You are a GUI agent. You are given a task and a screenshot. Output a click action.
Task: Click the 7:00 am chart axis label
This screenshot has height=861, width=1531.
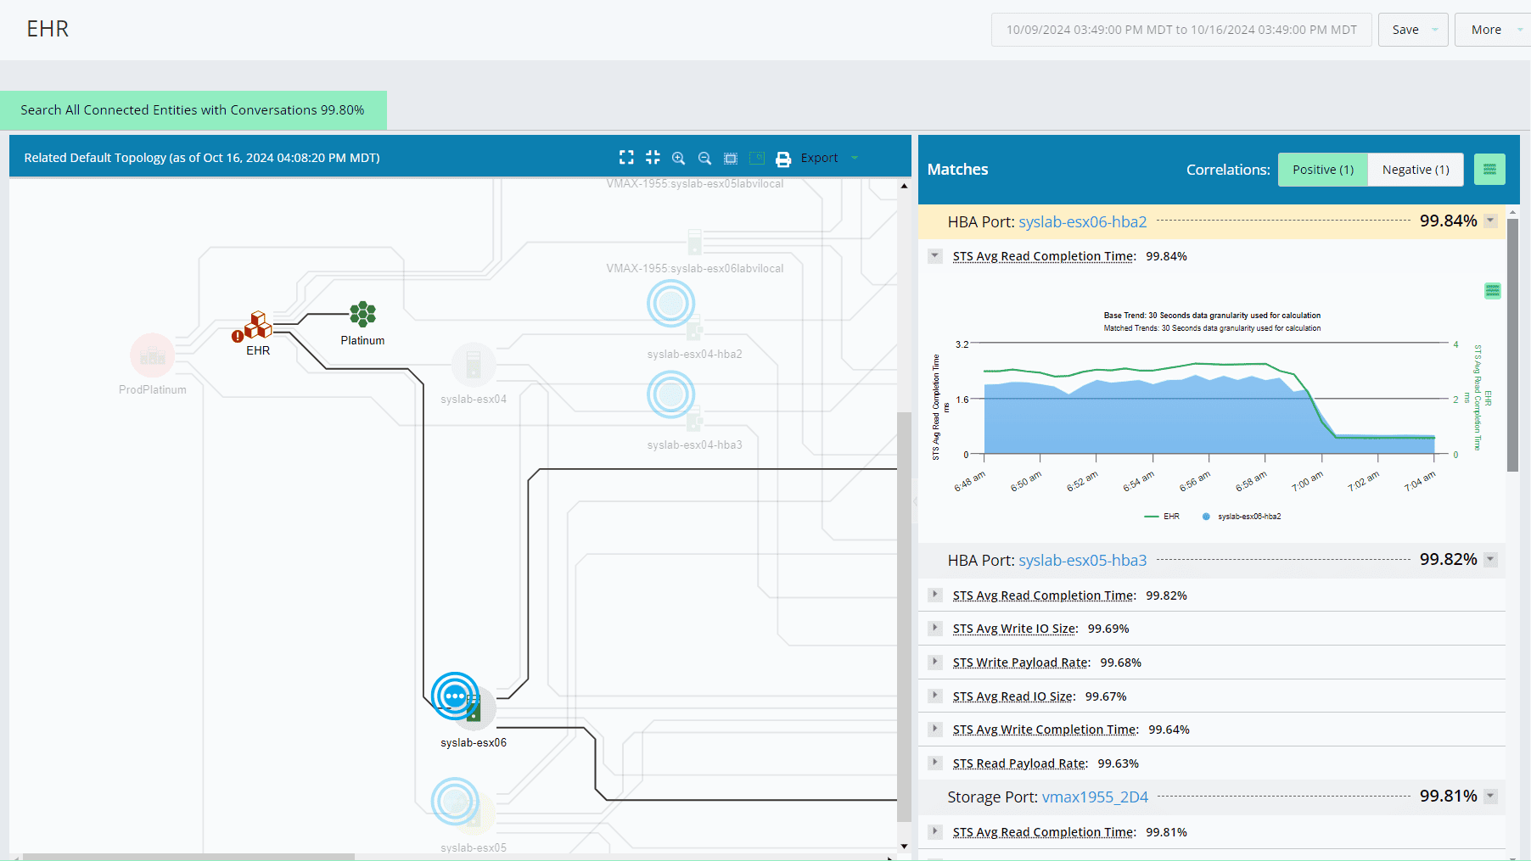pos(1308,482)
